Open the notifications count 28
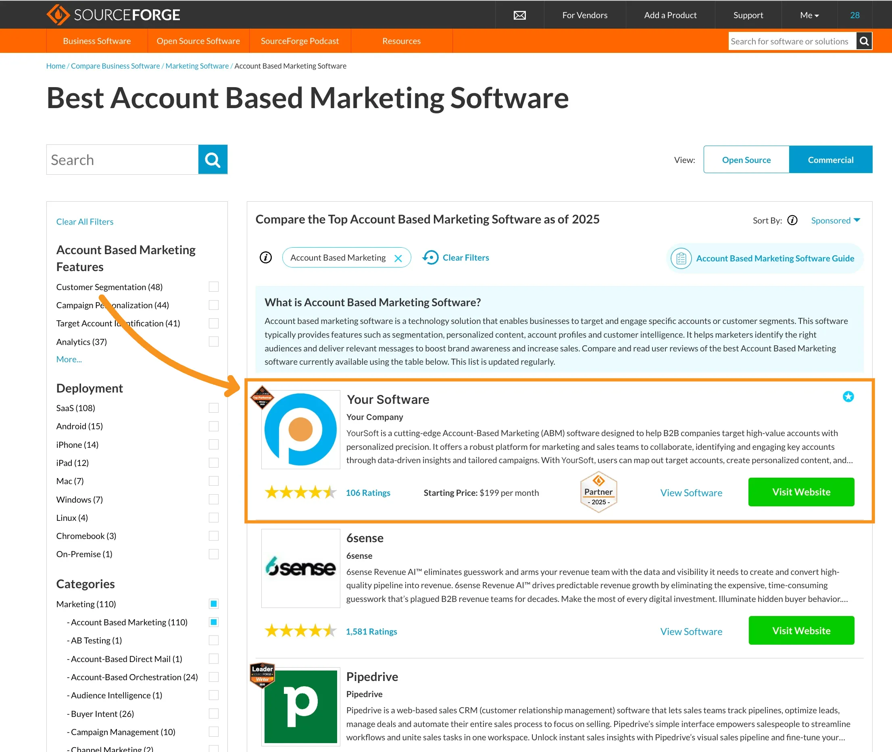892x752 pixels. click(x=854, y=15)
